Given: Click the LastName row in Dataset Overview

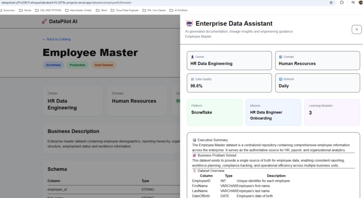Looking at the screenshot, I should 231,191.
